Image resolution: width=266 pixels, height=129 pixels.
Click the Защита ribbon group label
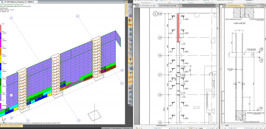[x=250, y=3]
